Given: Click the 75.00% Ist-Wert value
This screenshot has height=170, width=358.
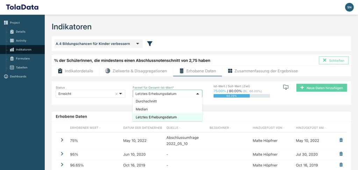Looking at the screenshot, I should (220, 91).
